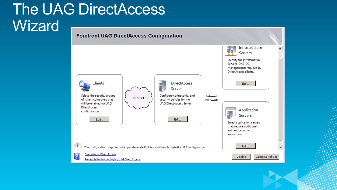Click the Application Servers heading
This screenshot has height=190, width=337.
coord(248,113)
